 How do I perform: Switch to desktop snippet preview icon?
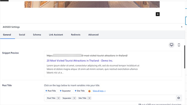click(x=172, y=45)
